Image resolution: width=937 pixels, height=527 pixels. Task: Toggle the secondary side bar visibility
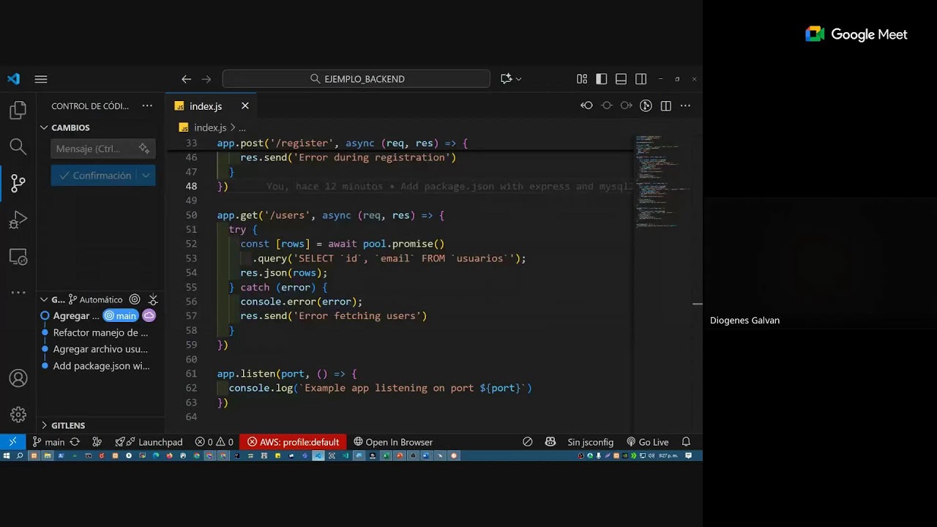point(641,79)
